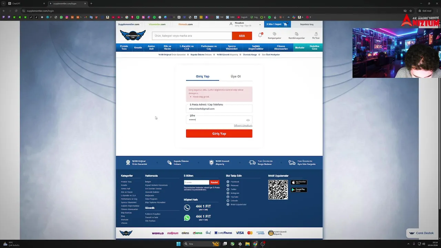This screenshot has height=248, width=441.
Task: Focus the product search field
Action: 192,36
